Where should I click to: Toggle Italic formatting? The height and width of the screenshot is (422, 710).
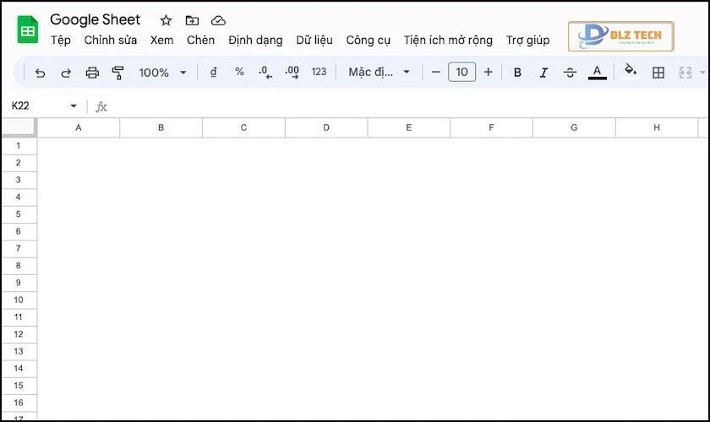coord(543,73)
